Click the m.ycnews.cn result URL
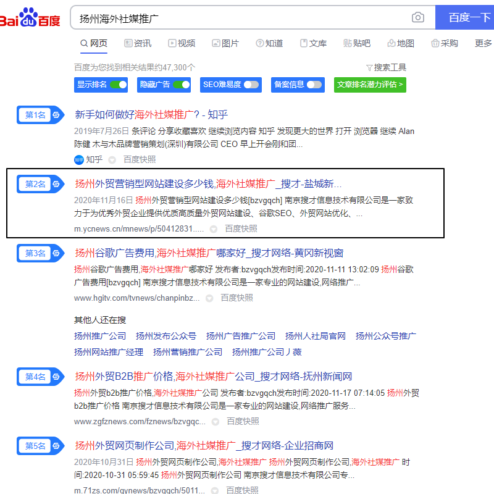 [139, 229]
